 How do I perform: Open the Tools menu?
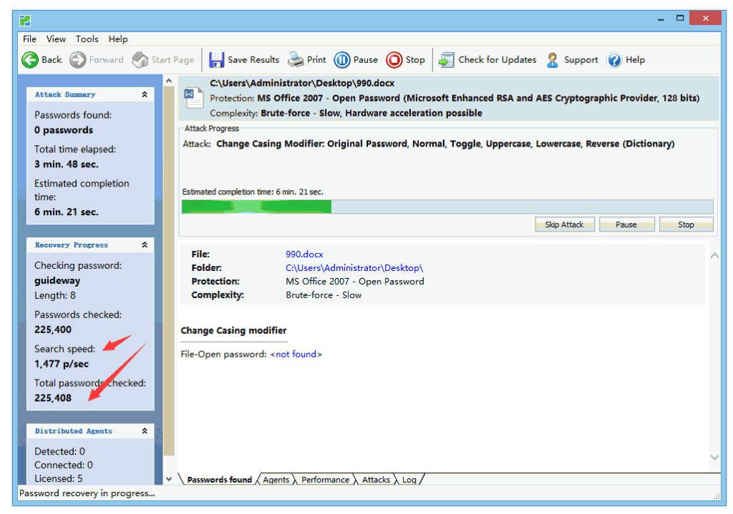pyautogui.click(x=87, y=39)
